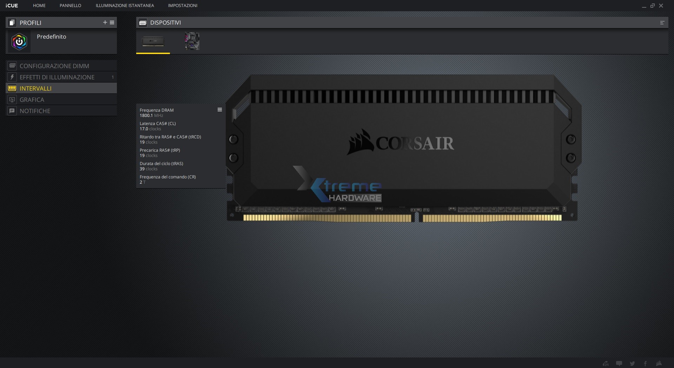
Task: Click the Profili stacked pages icon
Action: (x=12, y=22)
